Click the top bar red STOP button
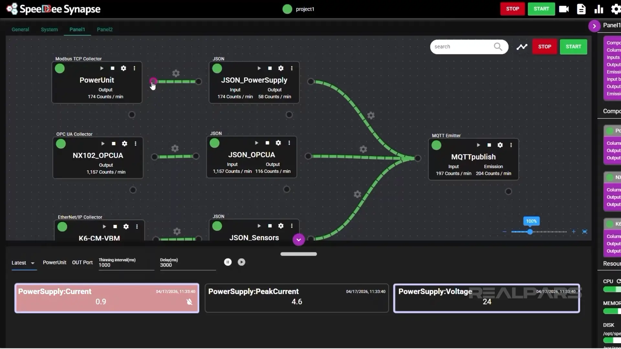 coord(513,9)
